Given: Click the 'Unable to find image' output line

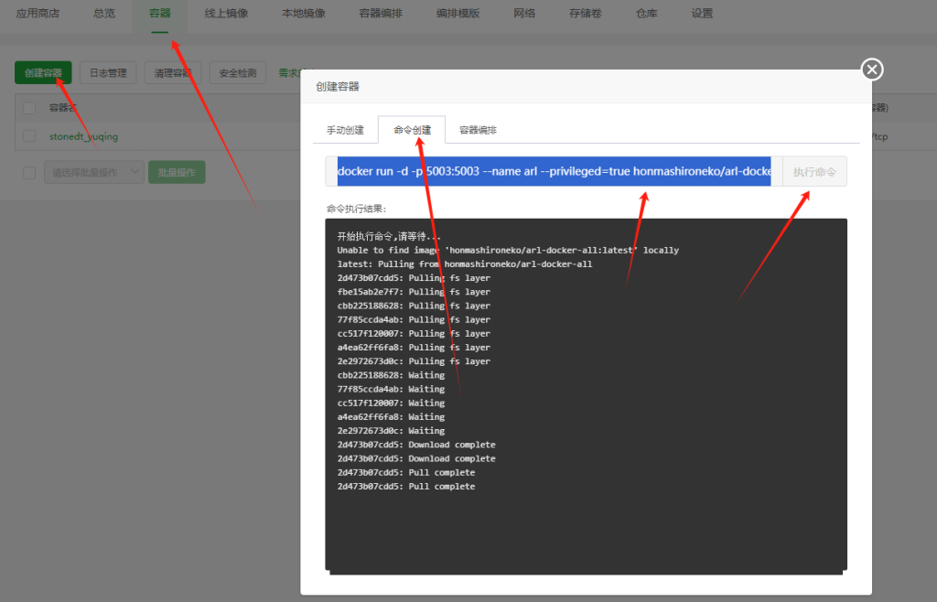Looking at the screenshot, I should point(508,251).
